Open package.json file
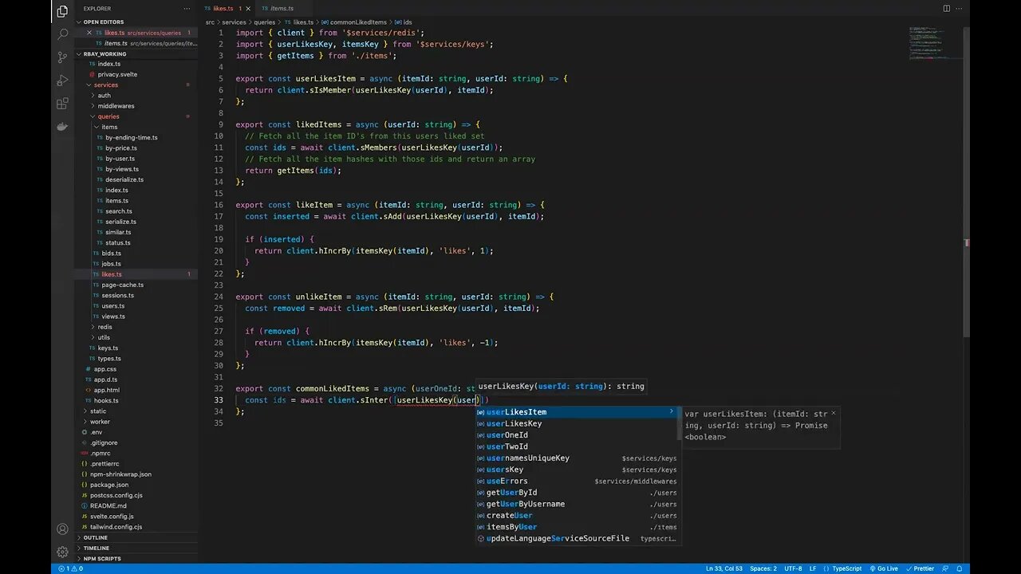This screenshot has height=574, width=1021. click(x=109, y=485)
